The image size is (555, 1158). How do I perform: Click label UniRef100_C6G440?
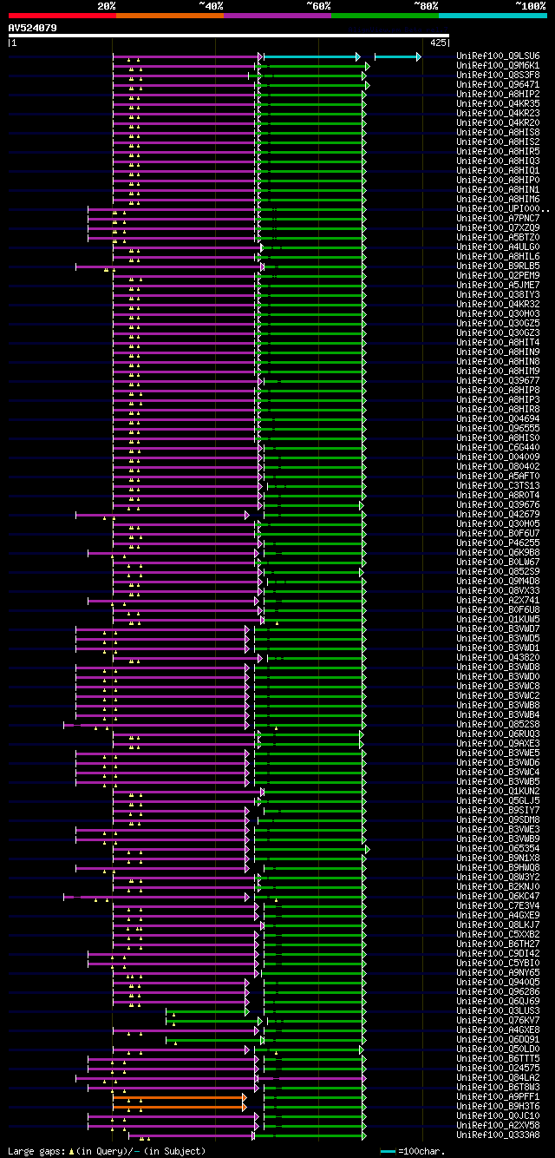498,448
